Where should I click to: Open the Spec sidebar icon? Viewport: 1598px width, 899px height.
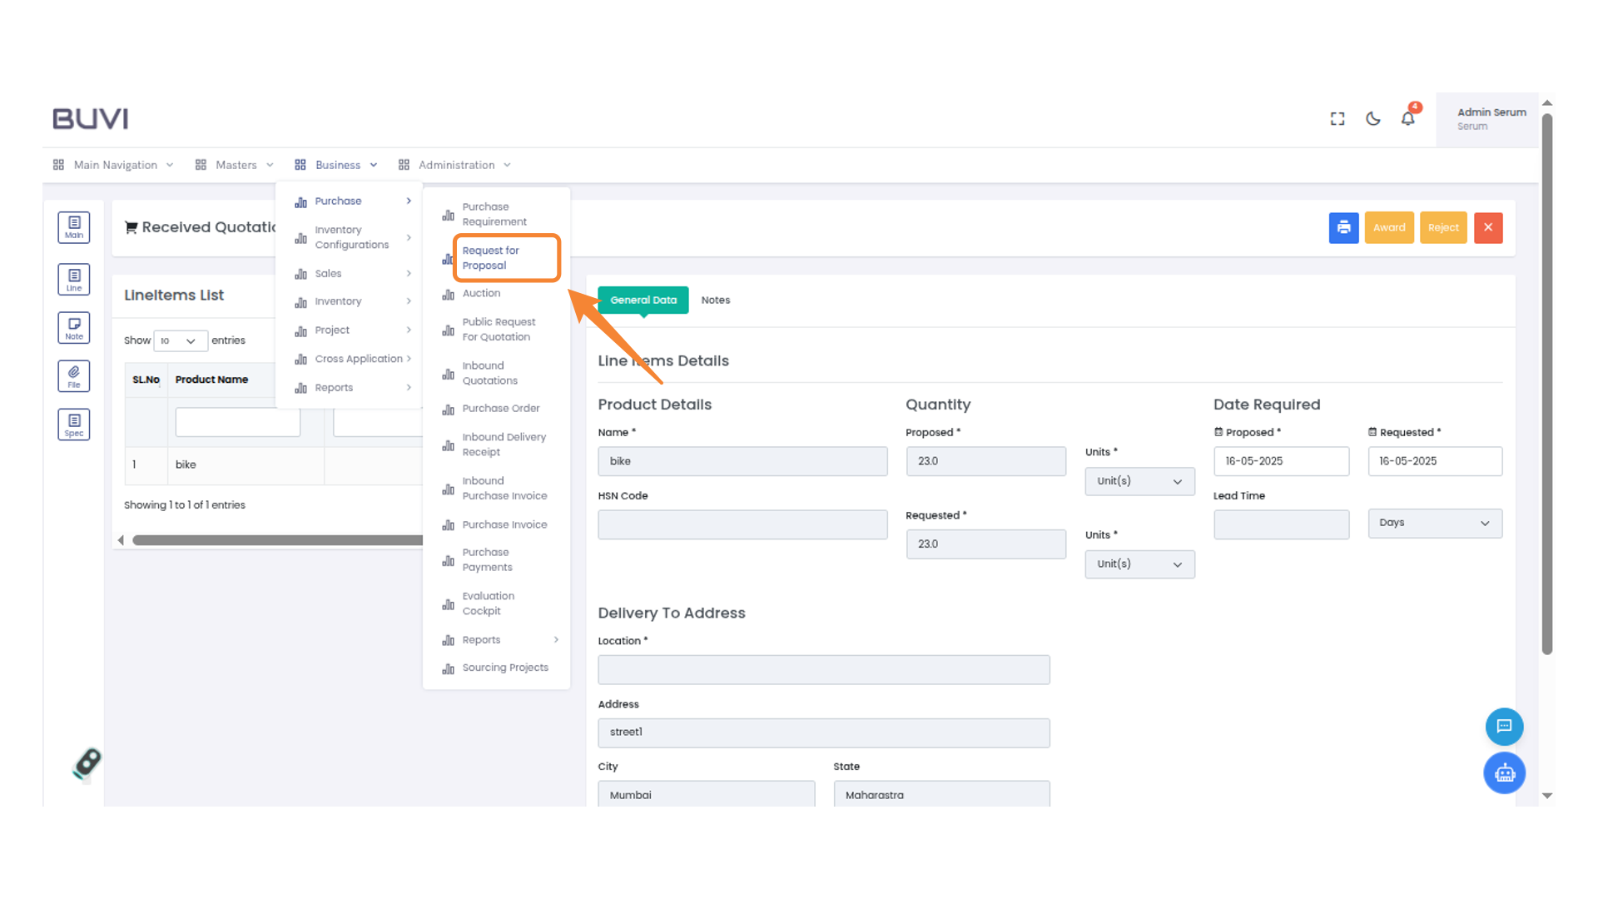pyautogui.click(x=73, y=424)
